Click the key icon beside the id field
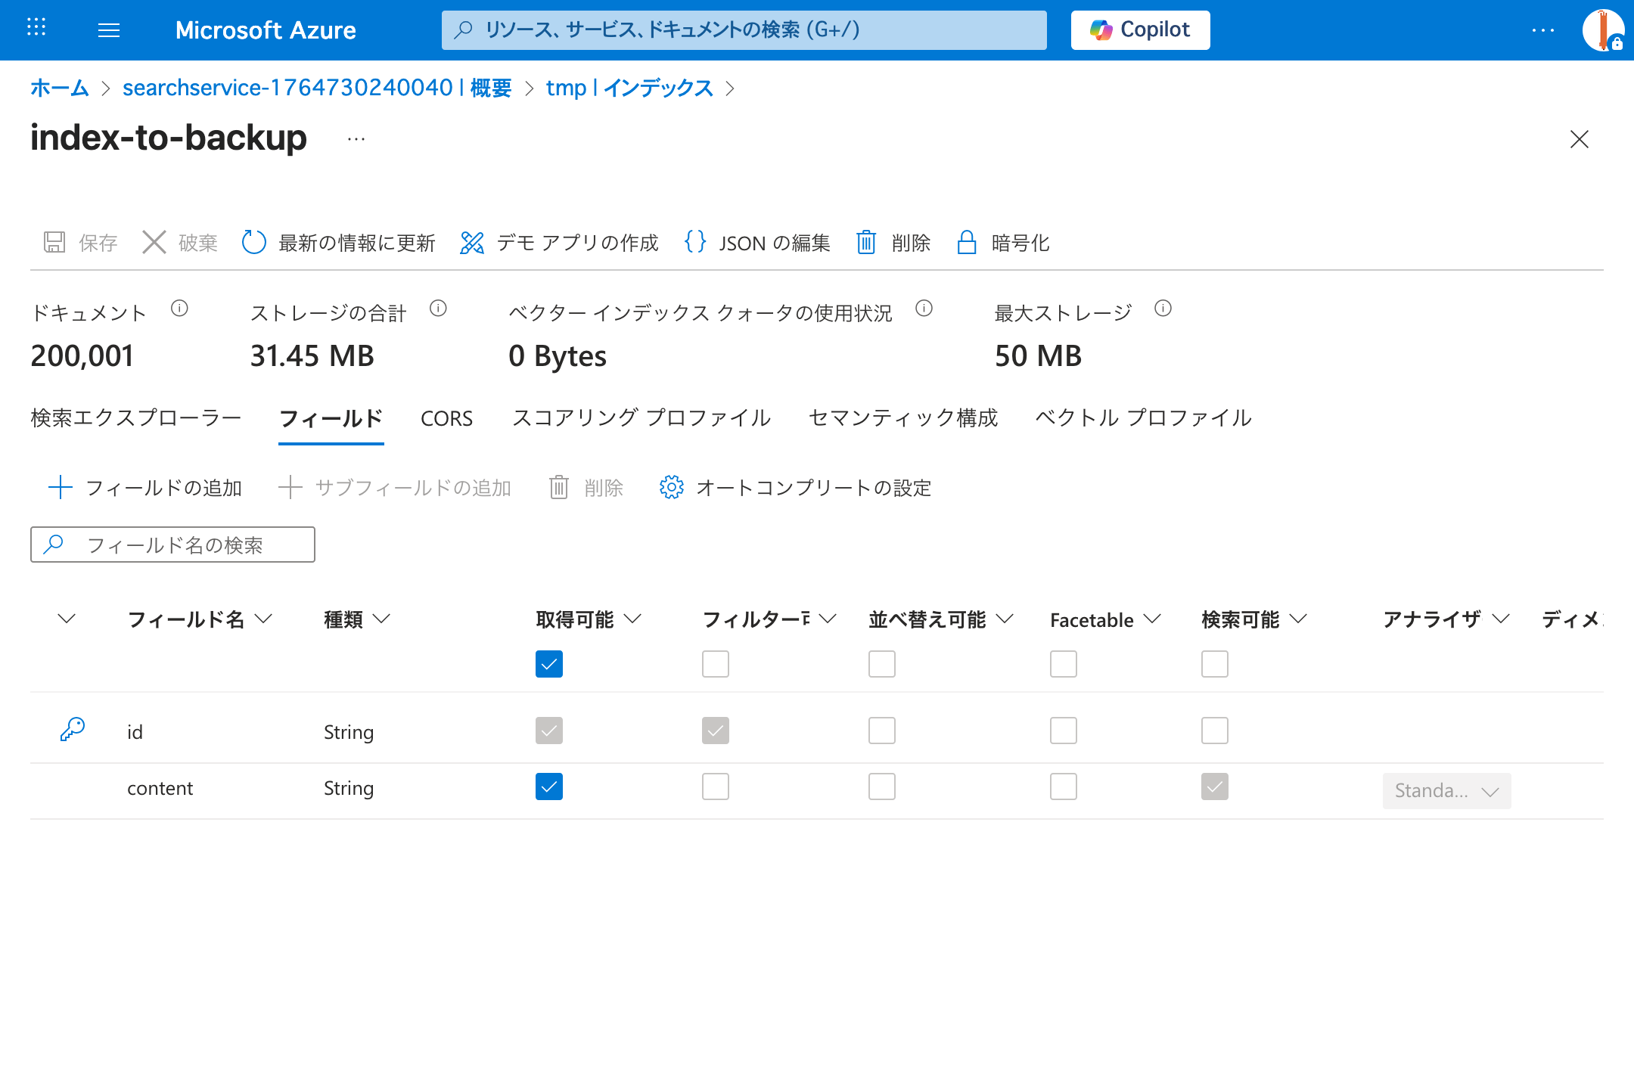Image resolution: width=1634 pixels, height=1089 pixels. (71, 730)
